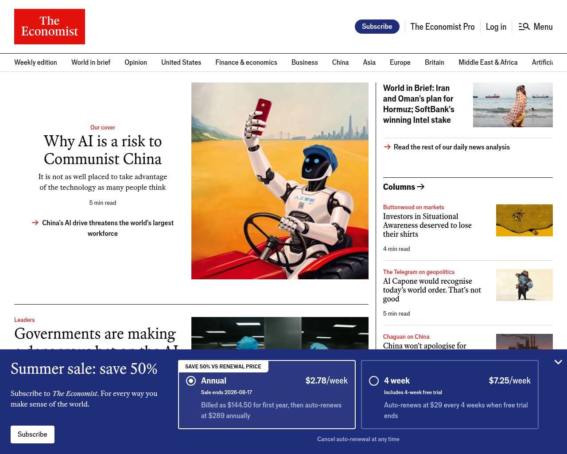Go to the Asia section

tap(369, 63)
